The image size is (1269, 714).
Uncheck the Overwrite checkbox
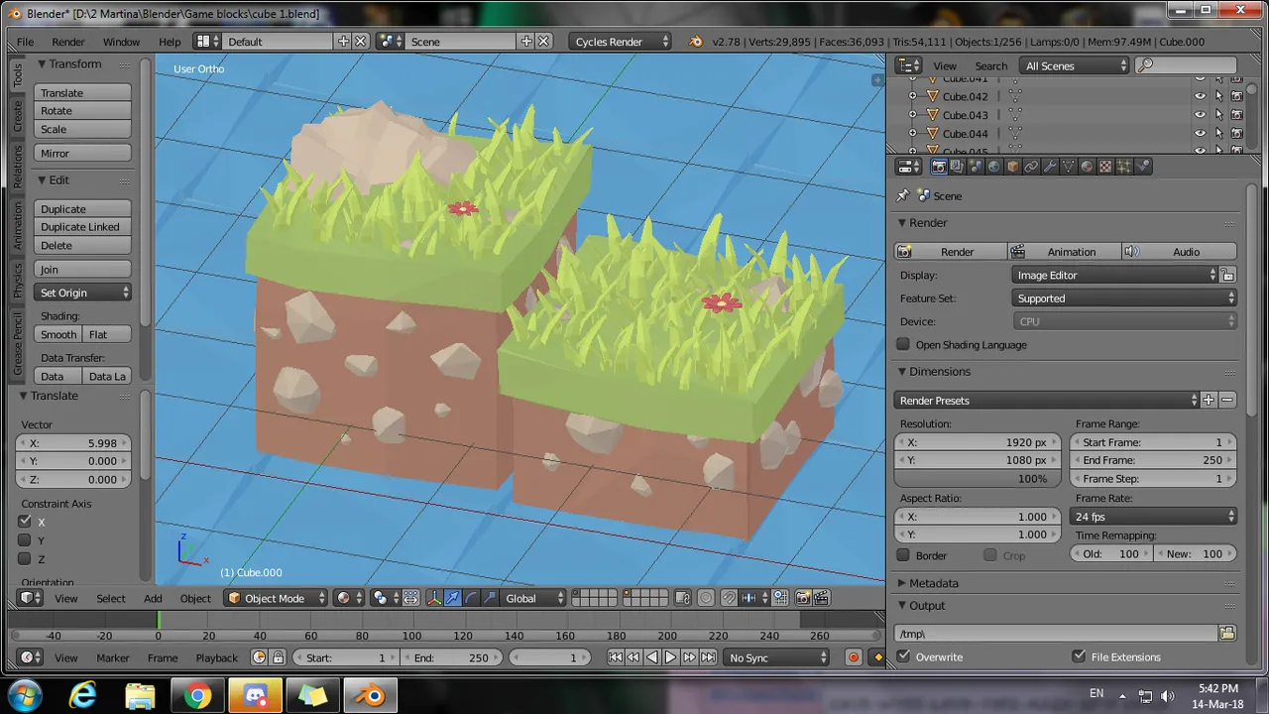[x=903, y=656]
